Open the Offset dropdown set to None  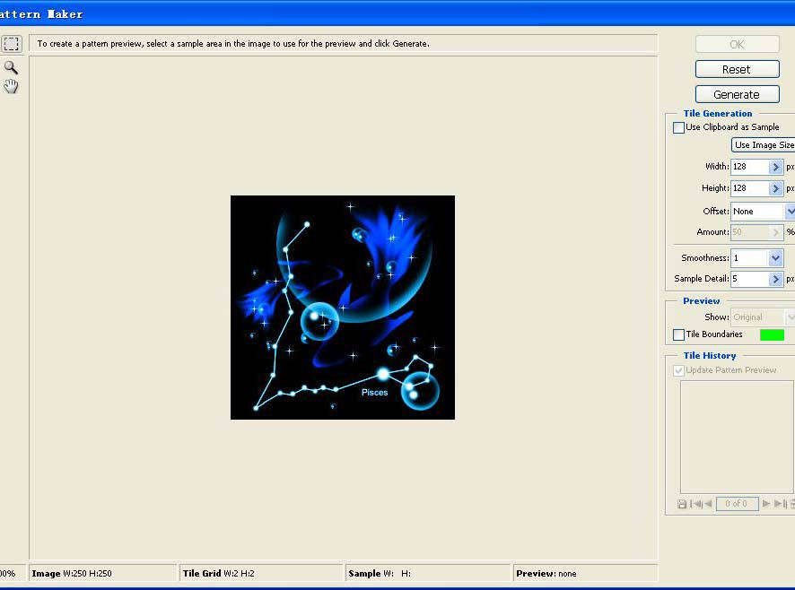(x=790, y=212)
